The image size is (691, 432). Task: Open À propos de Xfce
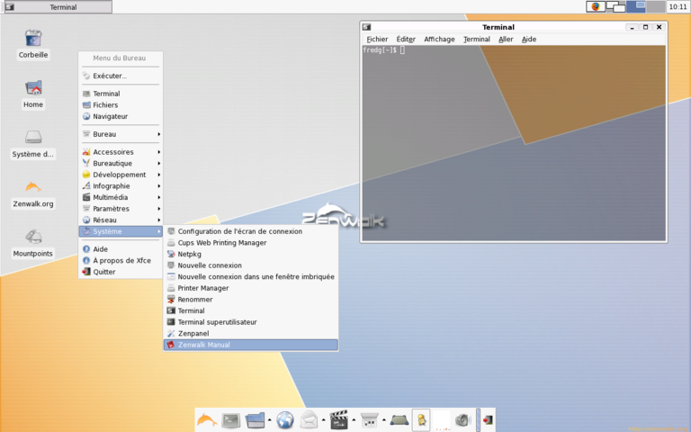pyautogui.click(x=121, y=260)
